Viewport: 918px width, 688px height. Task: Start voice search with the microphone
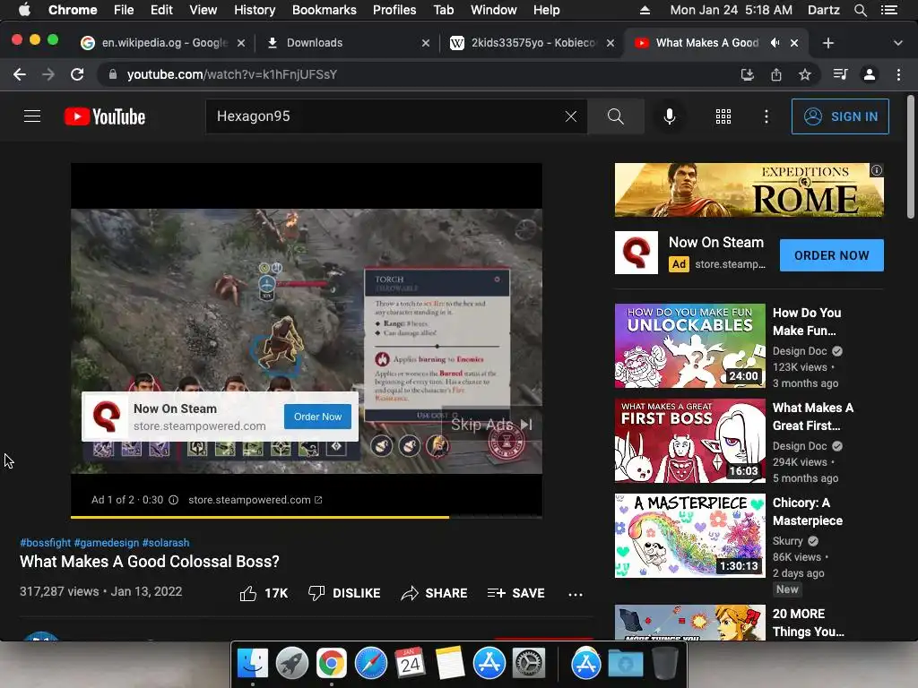click(669, 116)
